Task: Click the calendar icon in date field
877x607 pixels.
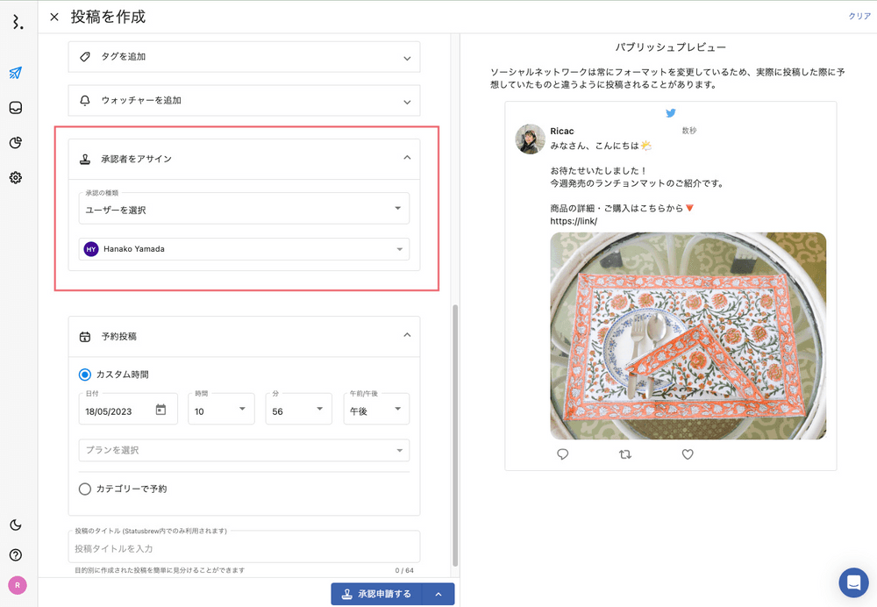Action: (x=160, y=410)
